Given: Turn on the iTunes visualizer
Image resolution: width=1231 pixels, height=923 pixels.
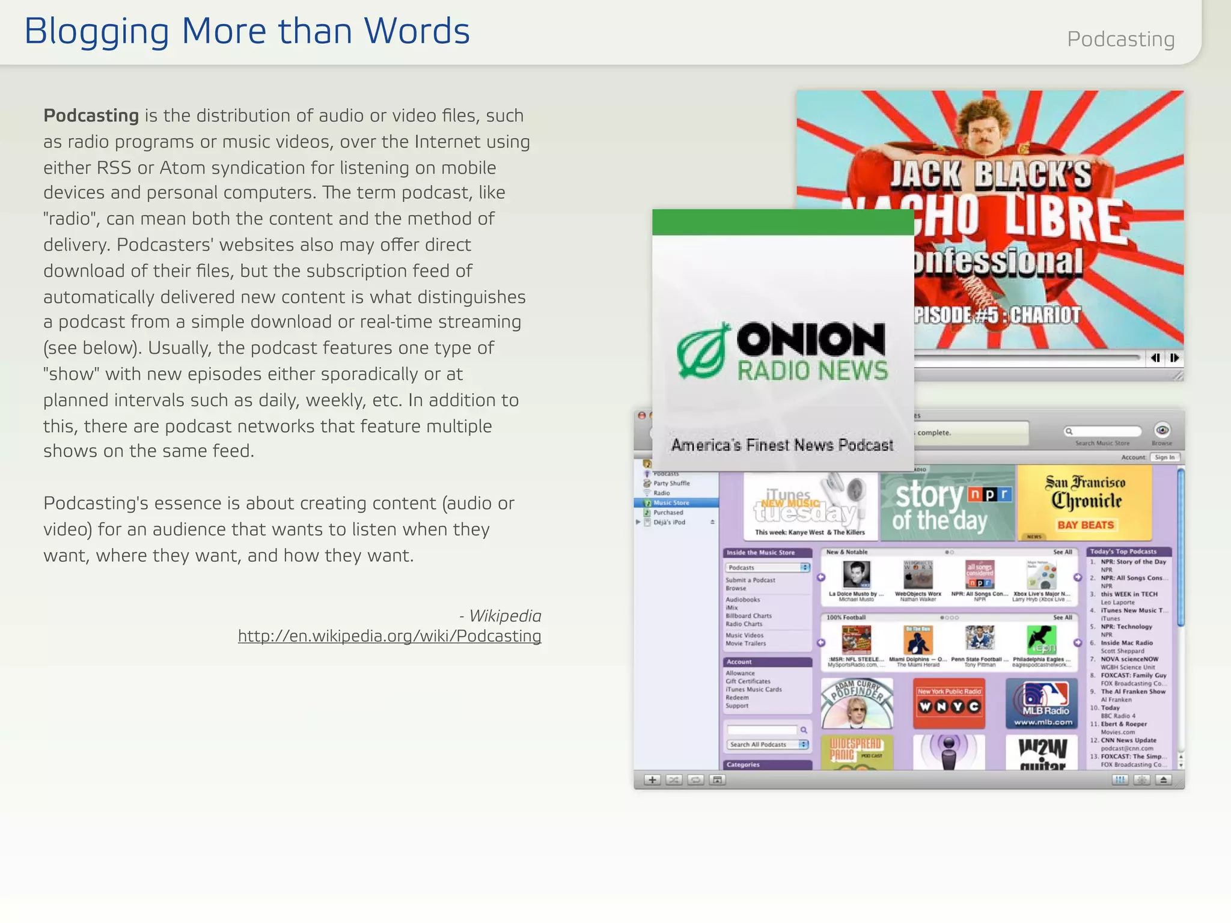Looking at the screenshot, I should point(1141,780).
